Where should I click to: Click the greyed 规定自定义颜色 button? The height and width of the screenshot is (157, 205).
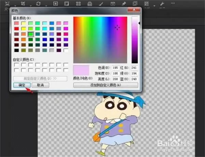[x=40, y=78]
